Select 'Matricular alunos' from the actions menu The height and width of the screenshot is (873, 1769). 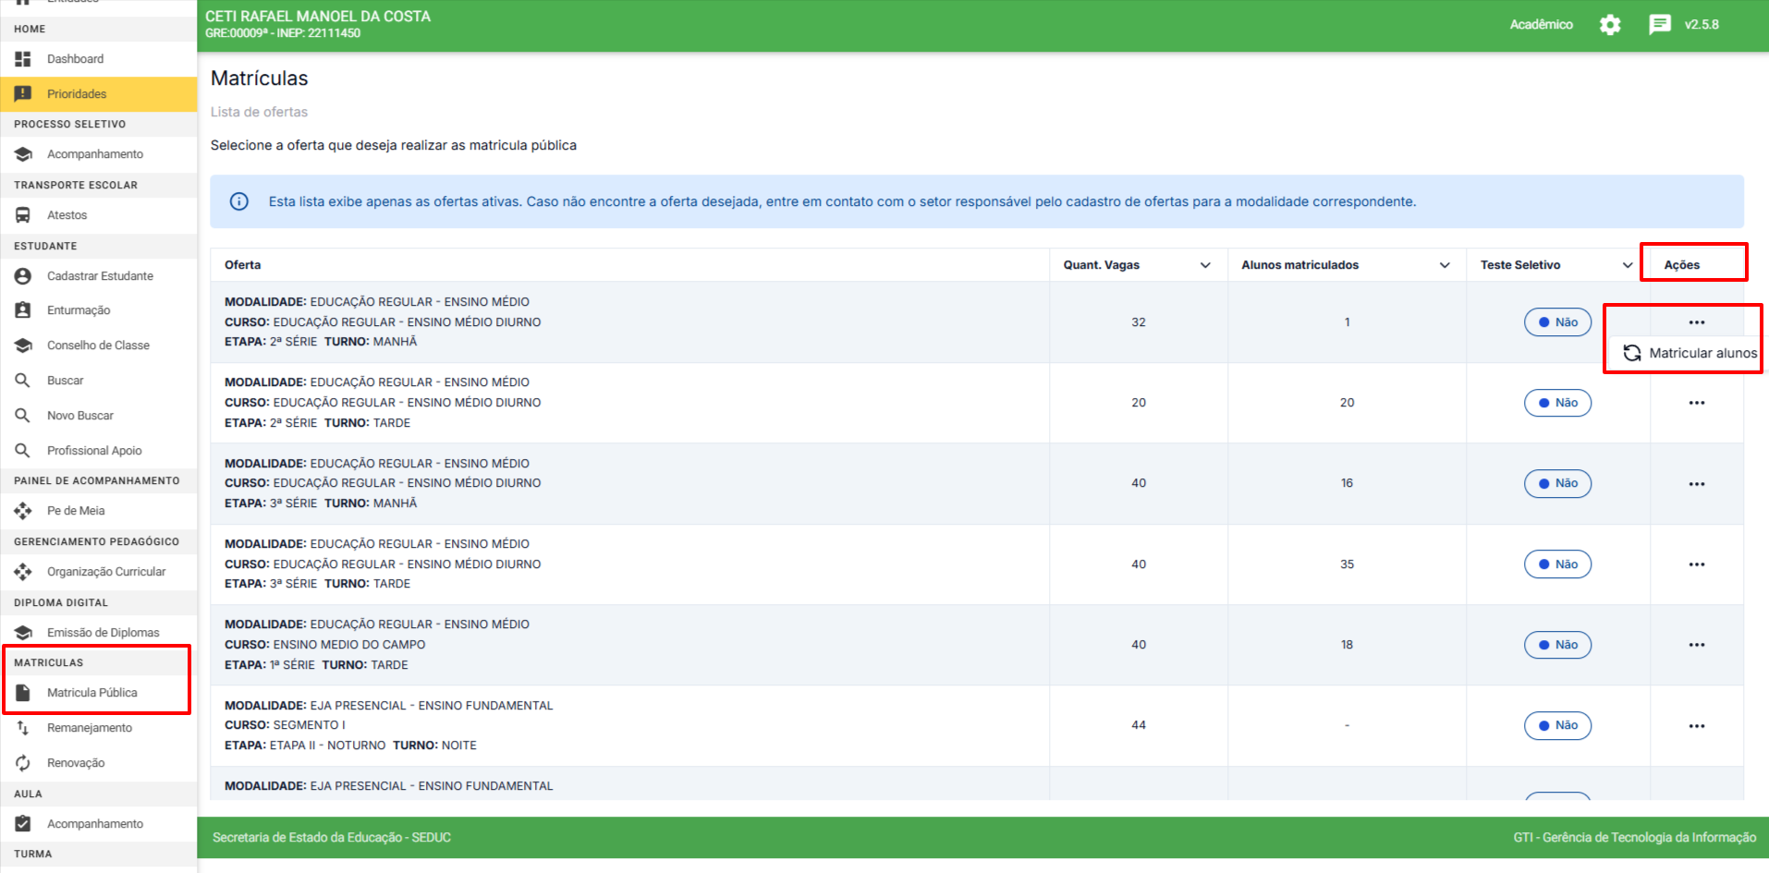(1690, 353)
